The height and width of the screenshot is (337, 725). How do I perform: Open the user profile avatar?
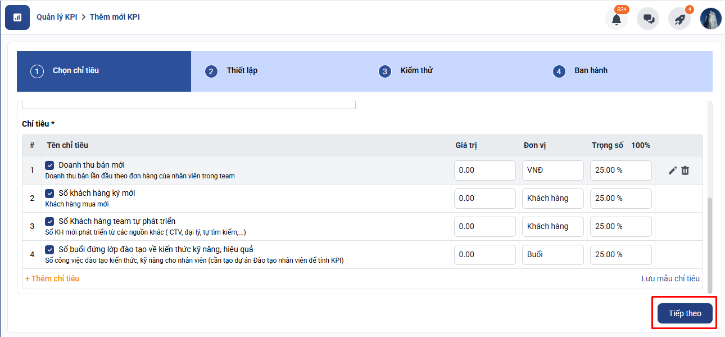[710, 19]
